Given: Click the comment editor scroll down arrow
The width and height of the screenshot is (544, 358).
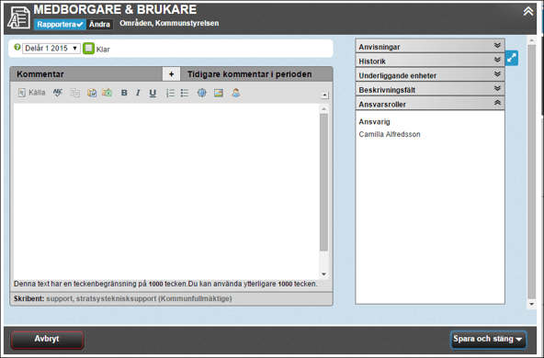Looking at the screenshot, I should pyautogui.click(x=323, y=274).
